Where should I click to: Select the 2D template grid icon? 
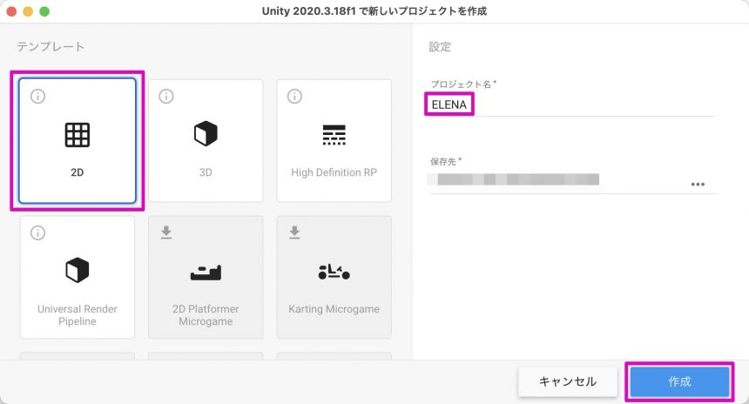pos(77,135)
